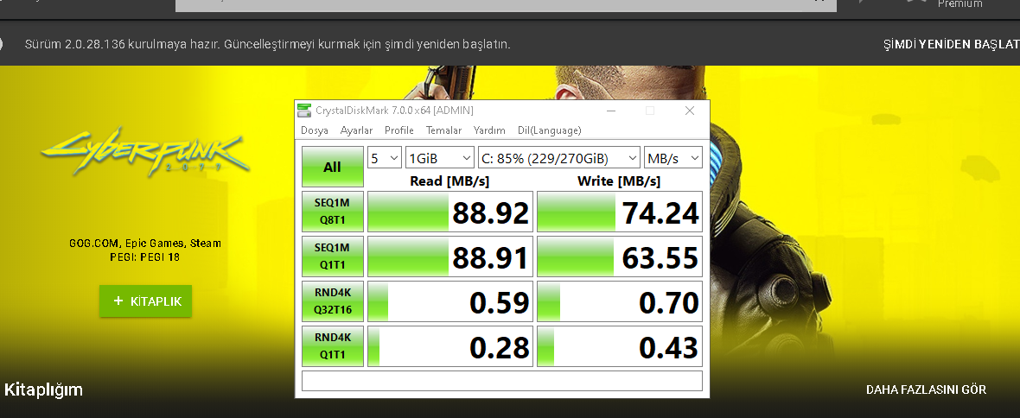
Task: Click the CrystalDiskMark title bar app icon
Action: 303,111
